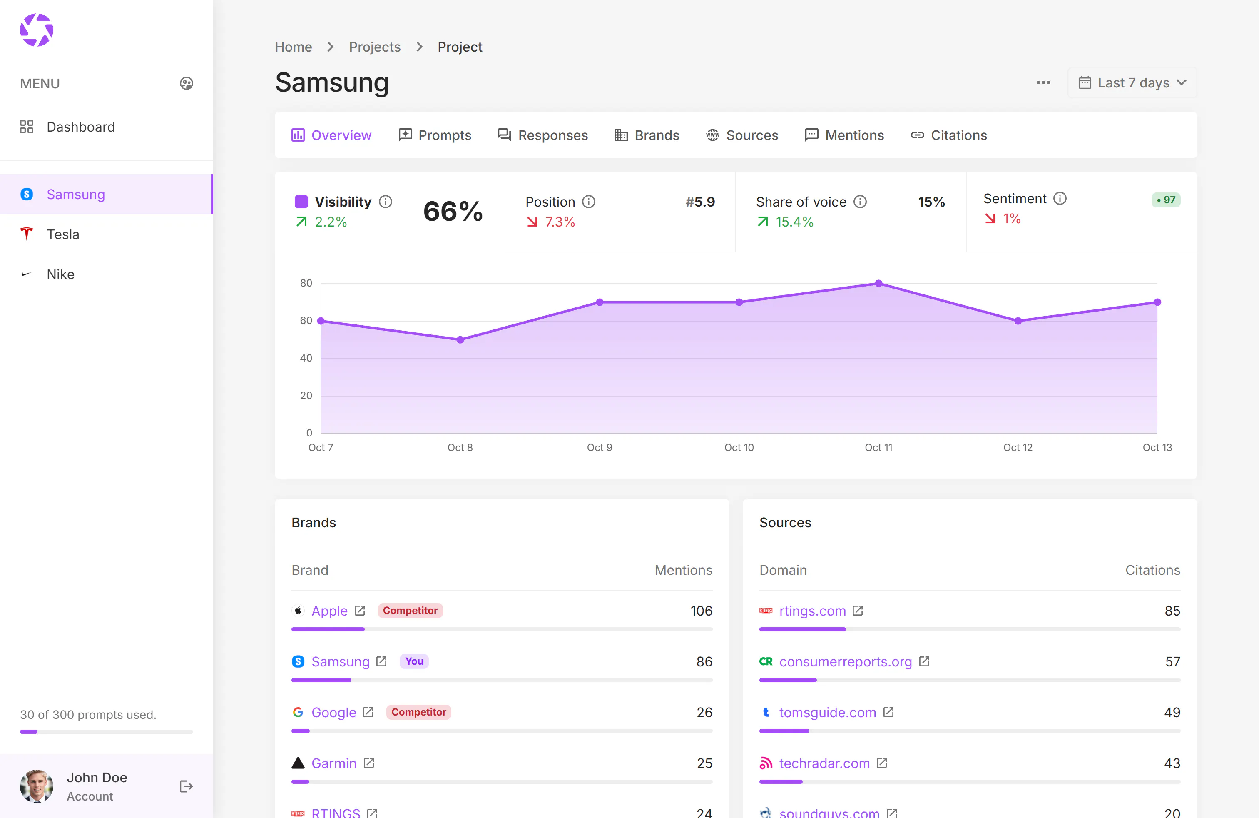
Task: Click the Oct 8 chart data point
Action: point(460,340)
